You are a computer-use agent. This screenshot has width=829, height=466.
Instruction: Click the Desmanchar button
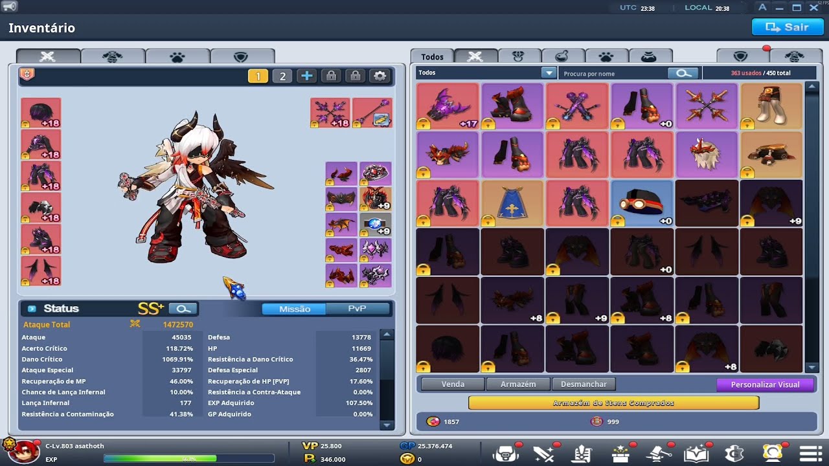point(584,384)
